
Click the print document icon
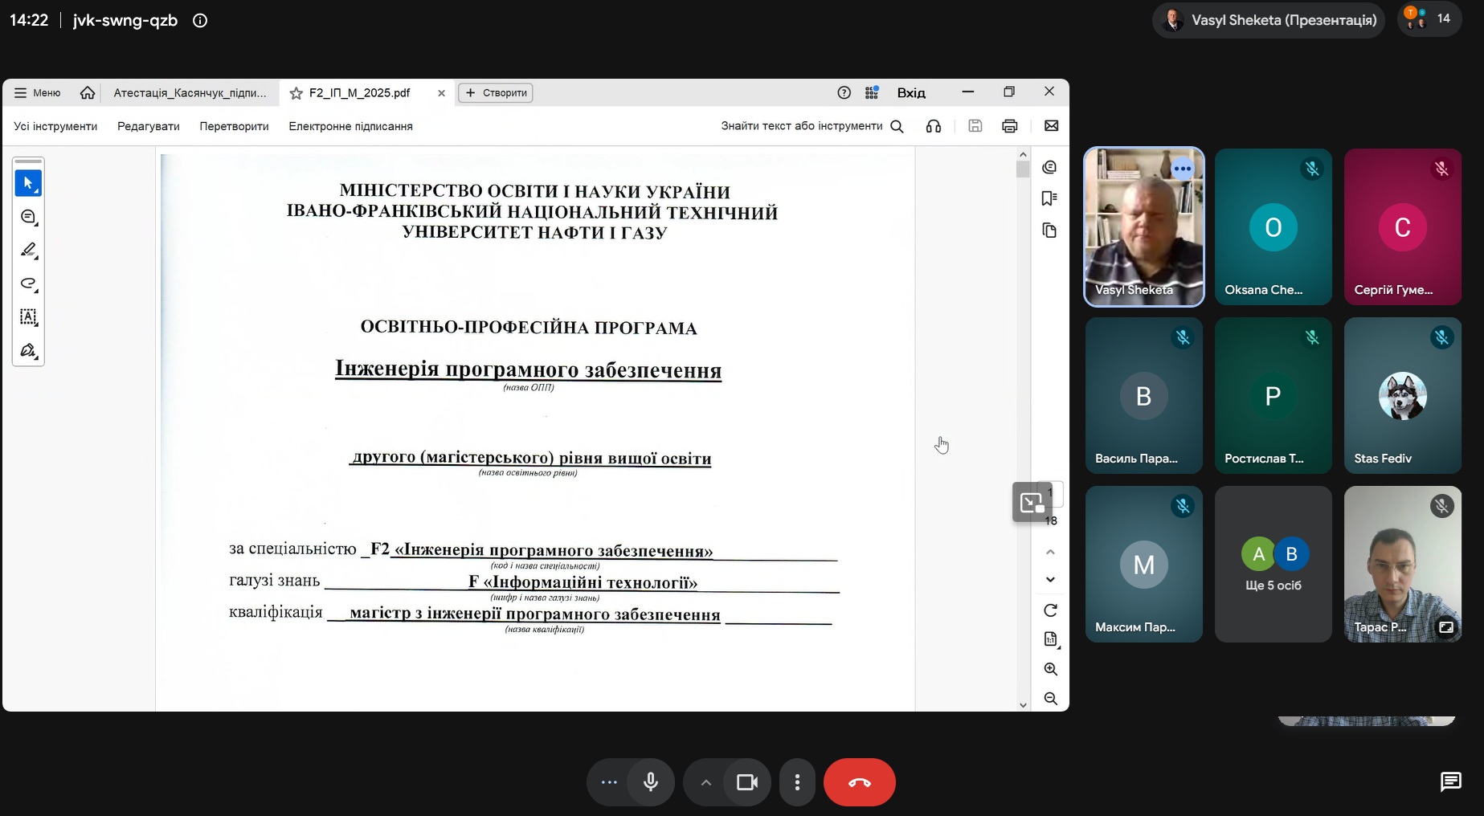(1010, 126)
